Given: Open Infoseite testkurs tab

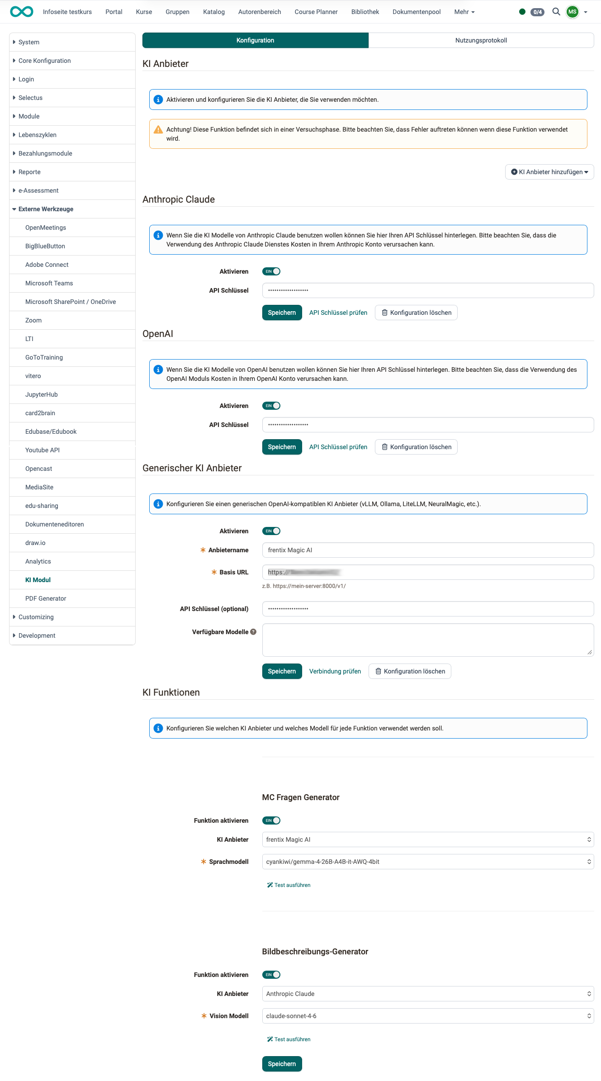Looking at the screenshot, I should point(67,12).
